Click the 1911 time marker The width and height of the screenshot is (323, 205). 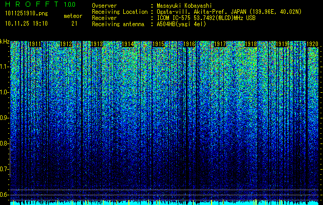tap(35, 44)
